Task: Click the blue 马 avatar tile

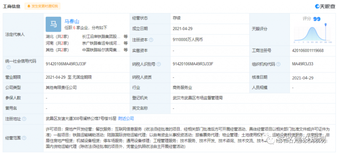Action: (x=53, y=24)
